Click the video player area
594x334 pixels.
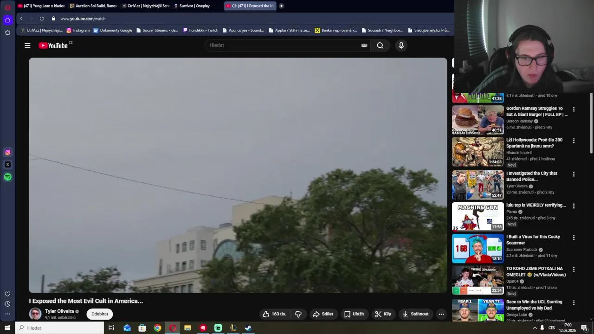pos(238,175)
